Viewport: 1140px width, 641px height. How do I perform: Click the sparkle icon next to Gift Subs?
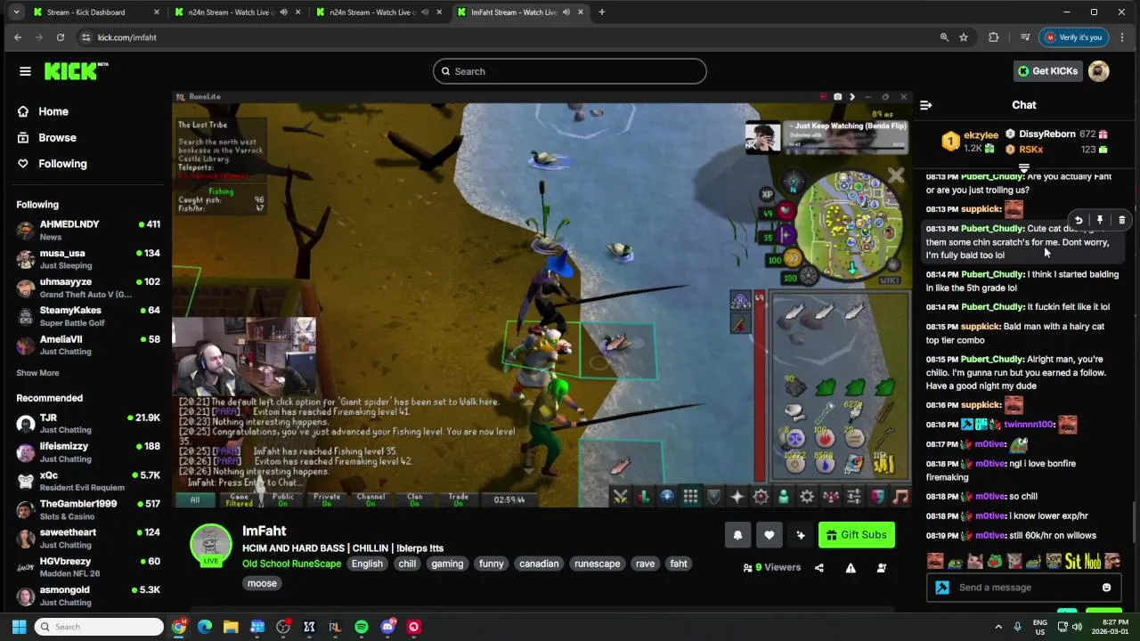click(801, 535)
